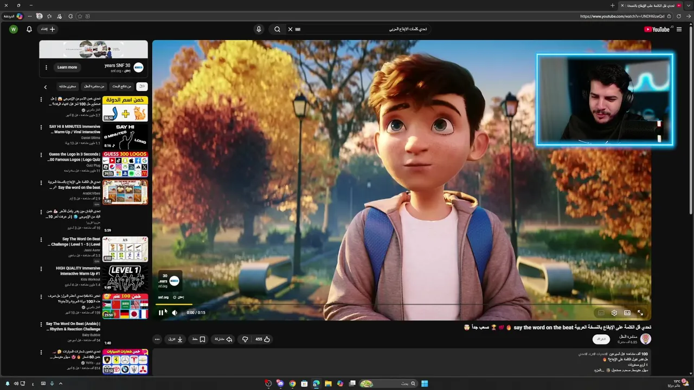Open options menu for Guess the Logo video
Screen dimensions: 694x390
coord(41,155)
